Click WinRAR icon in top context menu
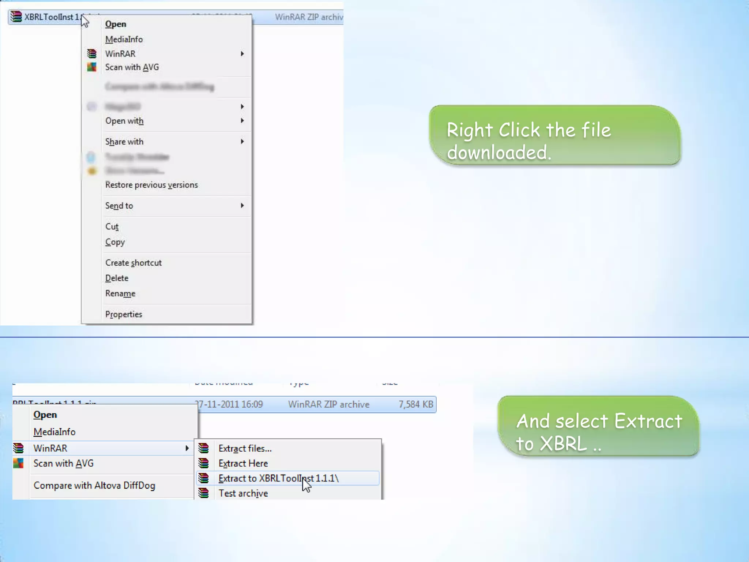Image resolution: width=749 pixels, height=562 pixels. point(92,54)
